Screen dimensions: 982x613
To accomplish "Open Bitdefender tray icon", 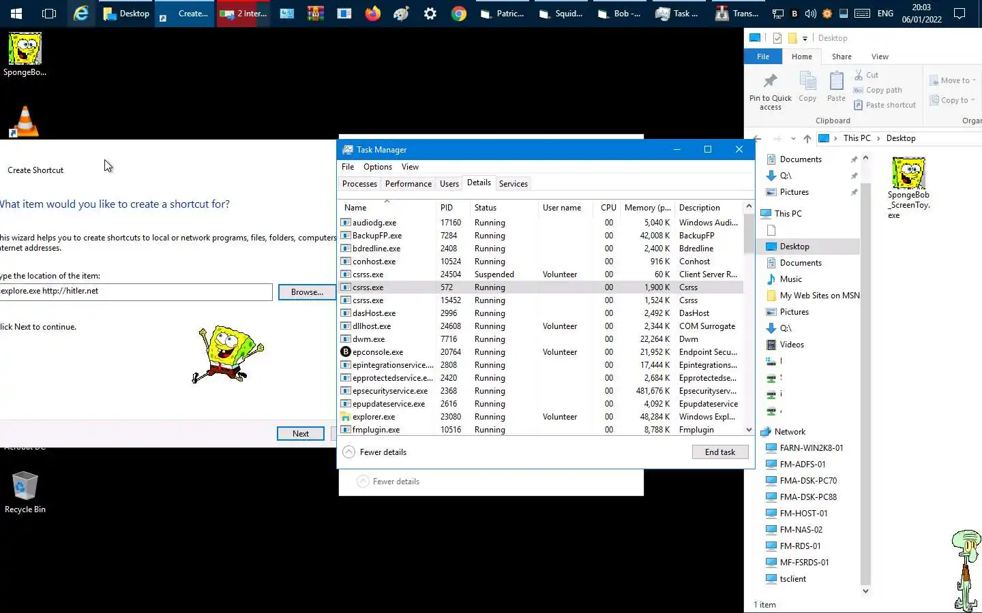I will coord(794,14).
